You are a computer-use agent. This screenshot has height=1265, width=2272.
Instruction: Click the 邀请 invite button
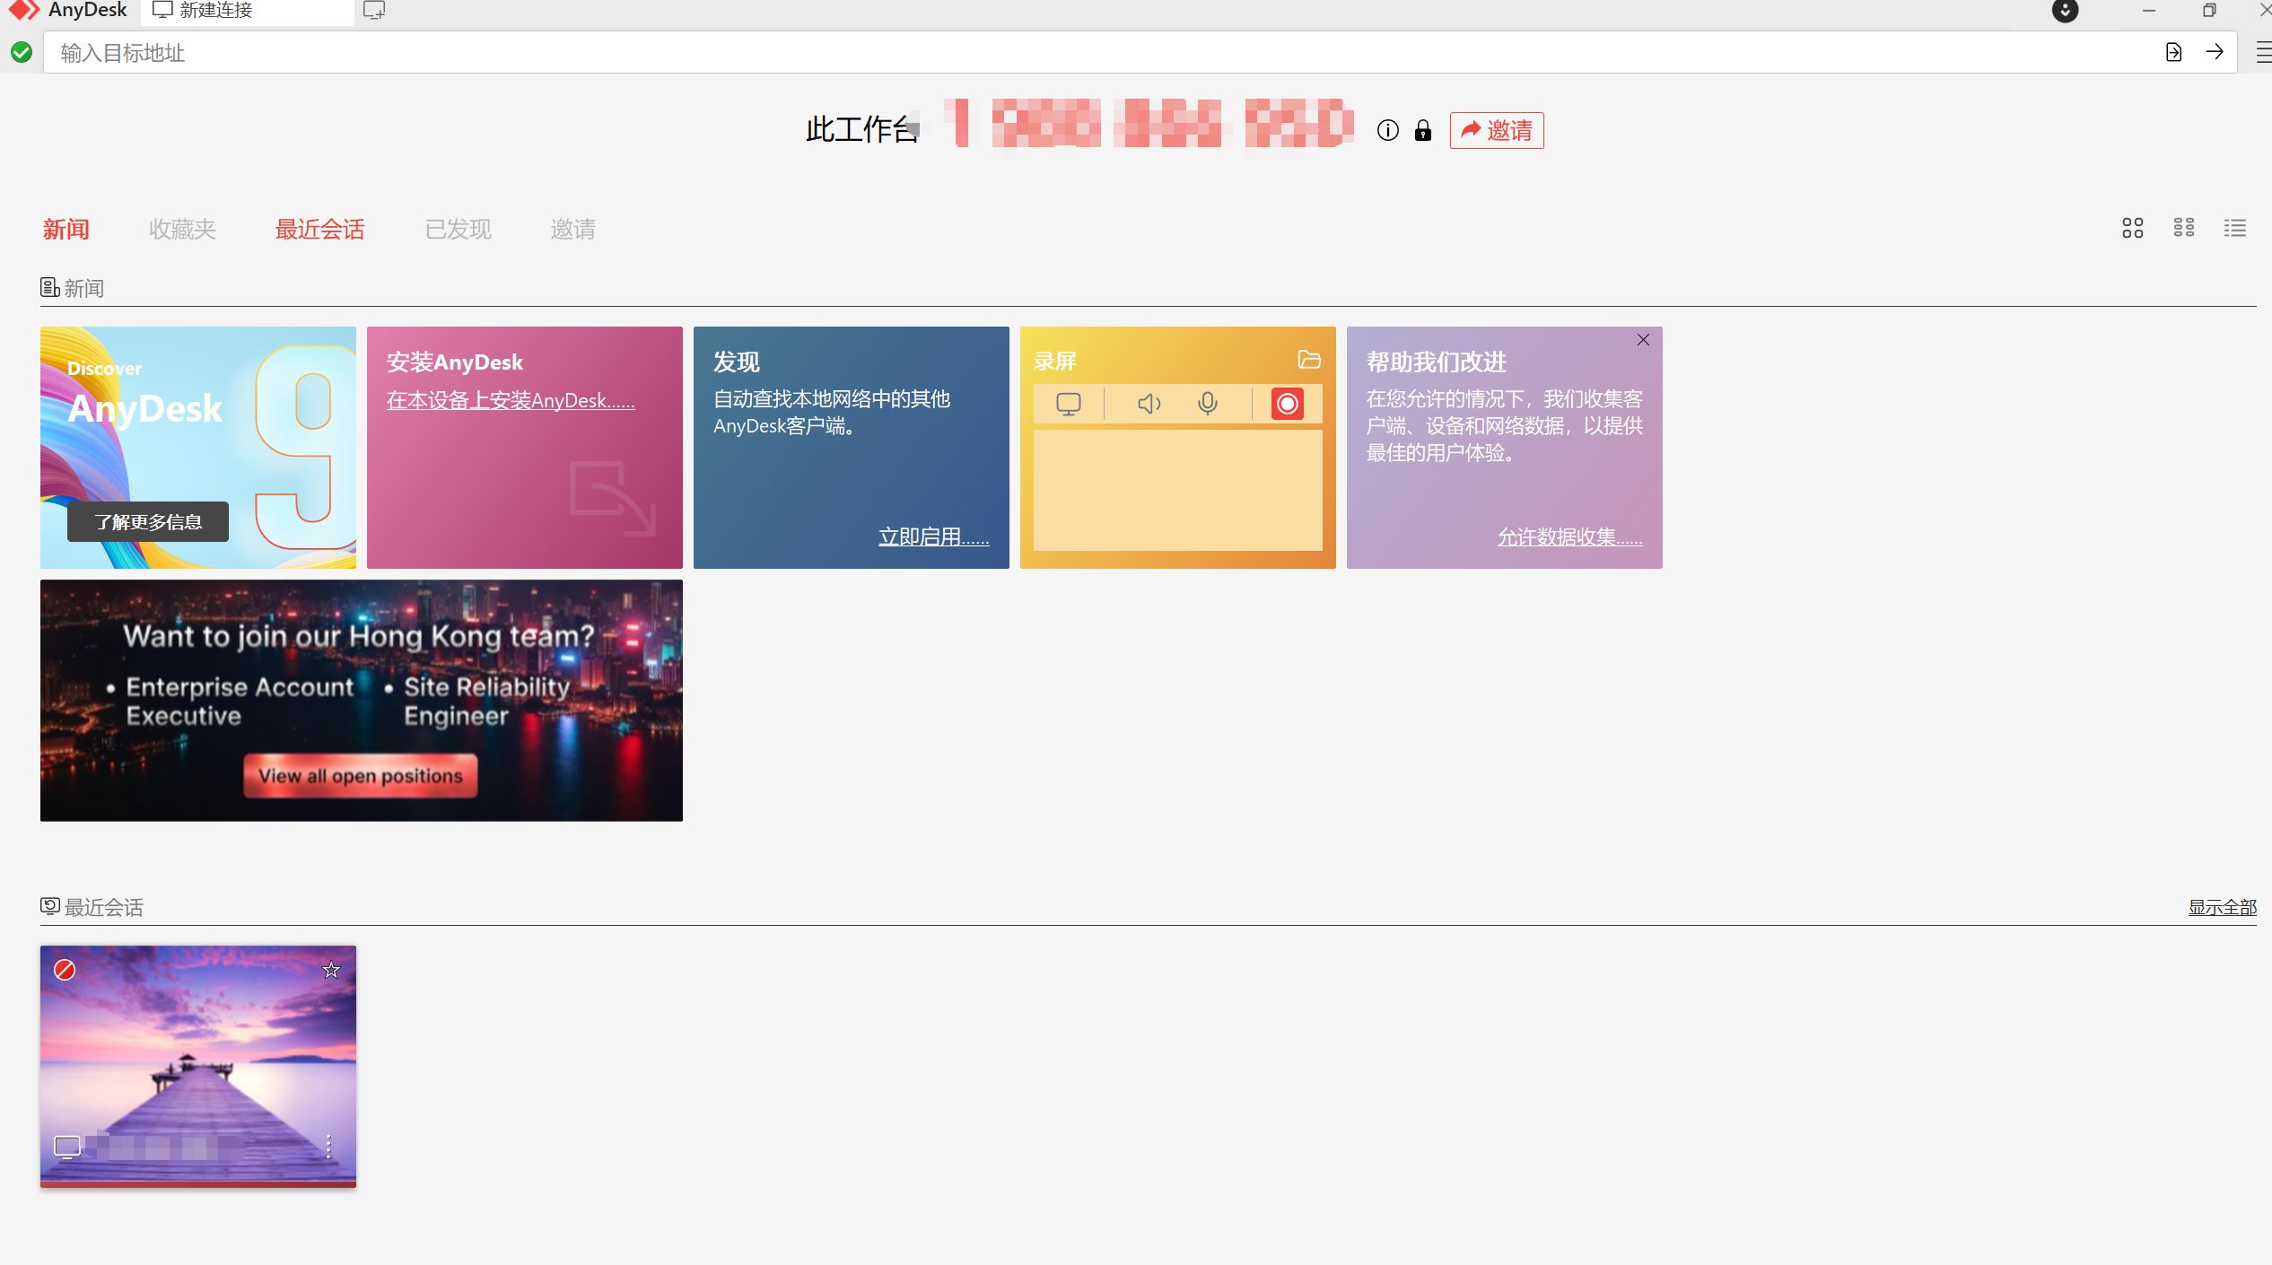pos(1496,131)
